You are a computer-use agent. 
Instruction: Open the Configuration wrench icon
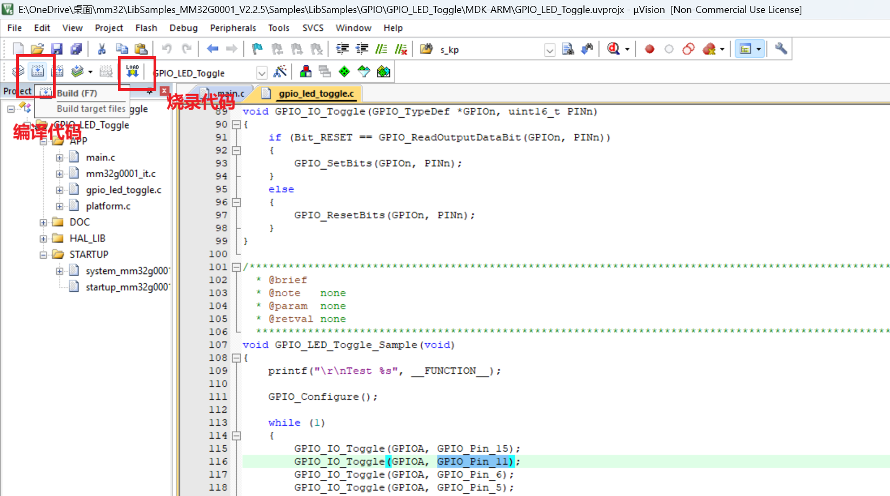pyautogui.click(x=781, y=49)
